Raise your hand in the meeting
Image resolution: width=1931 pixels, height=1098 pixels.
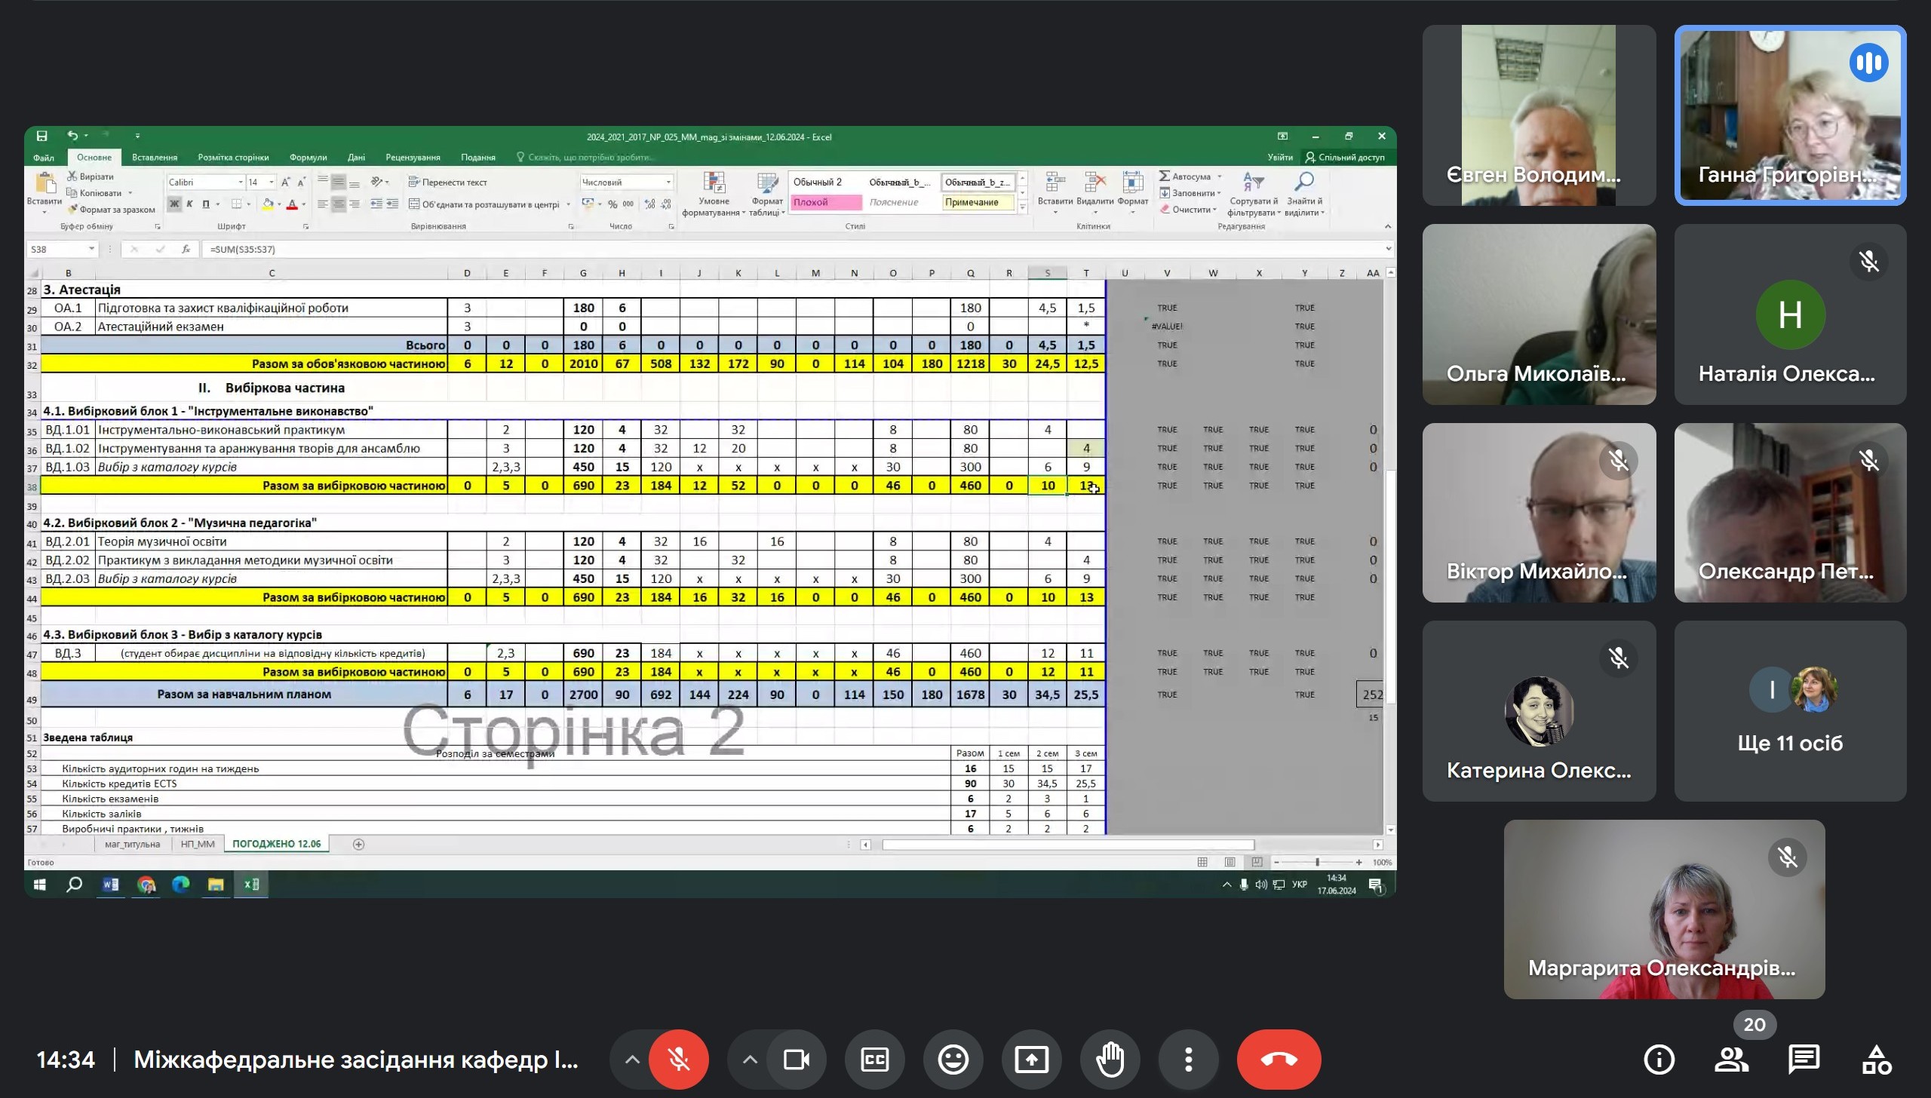(x=1110, y=1060)
